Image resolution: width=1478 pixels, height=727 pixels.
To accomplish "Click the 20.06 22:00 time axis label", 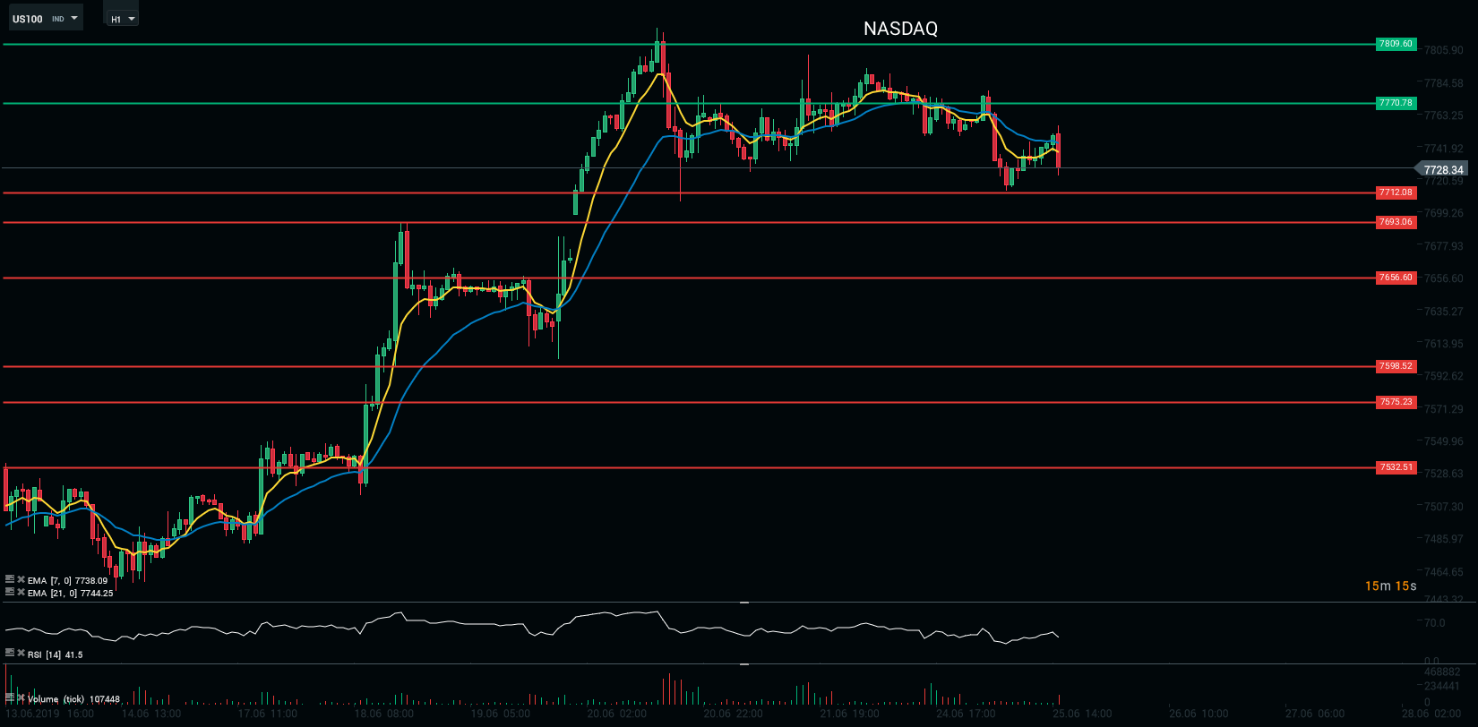I will pyautogui.click(x=734, y=714).
